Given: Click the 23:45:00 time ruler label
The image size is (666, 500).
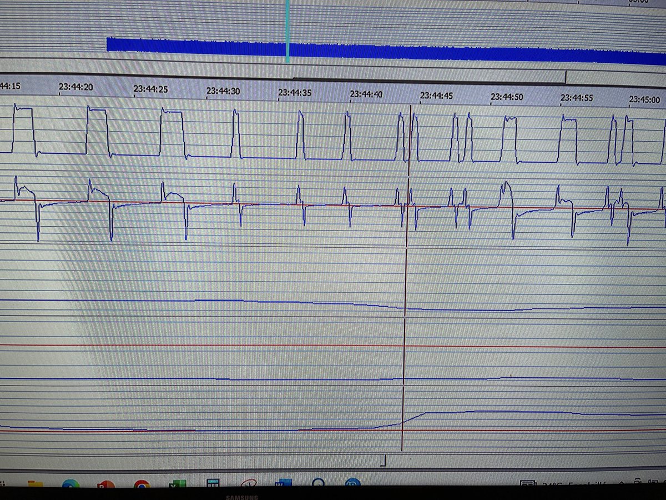Looking at the screenshot, I should pos(644,99).
